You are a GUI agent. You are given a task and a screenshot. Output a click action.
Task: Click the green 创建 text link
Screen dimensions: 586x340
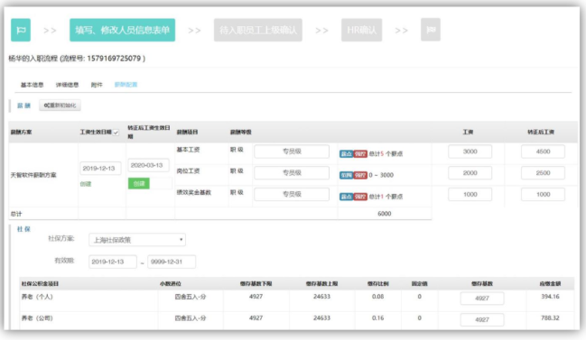(x=86, y=184)
